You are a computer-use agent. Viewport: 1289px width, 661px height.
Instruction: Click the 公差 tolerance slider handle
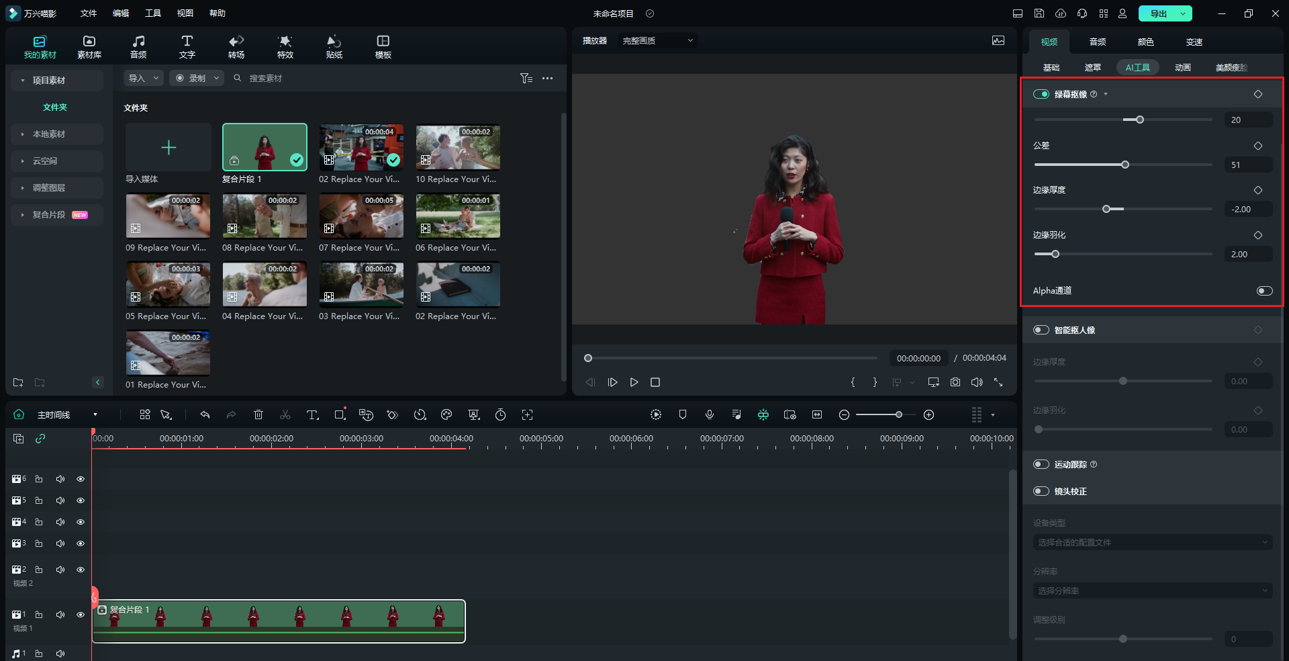click(x=1125, y=165)
